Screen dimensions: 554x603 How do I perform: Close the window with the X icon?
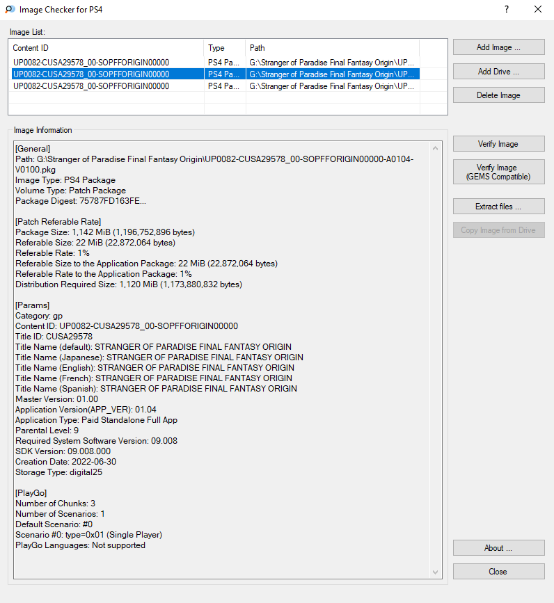pyautogui.click(x=538, y=9)
